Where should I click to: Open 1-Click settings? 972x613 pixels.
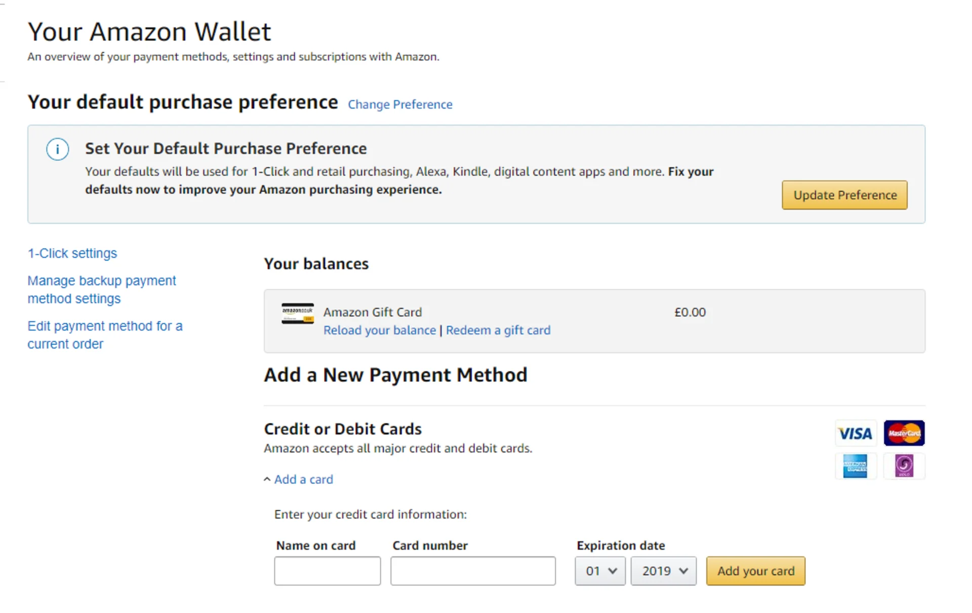[x=72, y=253]
